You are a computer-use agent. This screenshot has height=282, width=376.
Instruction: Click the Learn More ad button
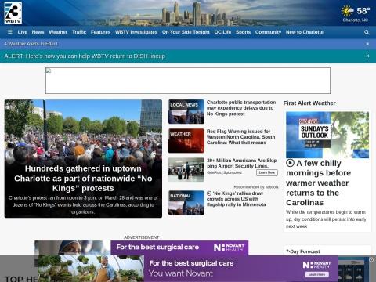pos(267,172)
